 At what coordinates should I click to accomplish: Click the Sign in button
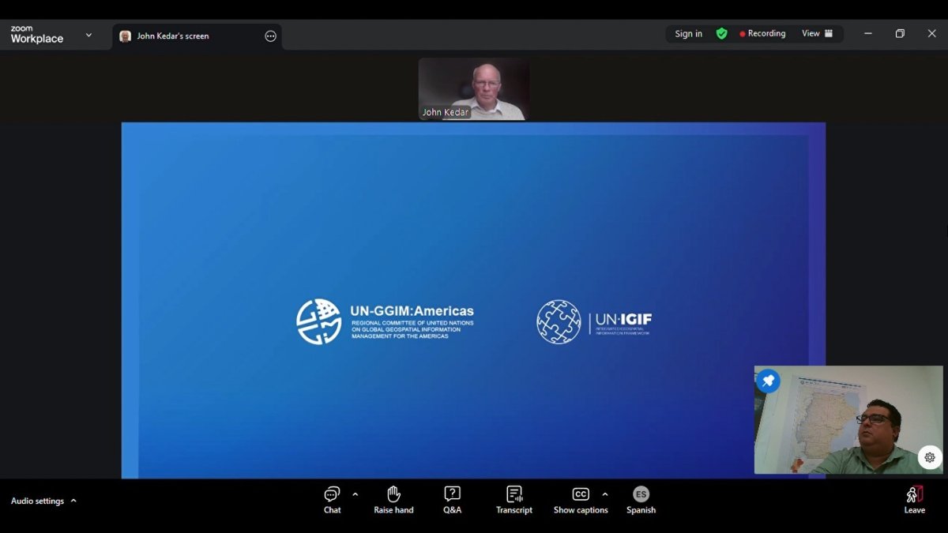[688, 34]
